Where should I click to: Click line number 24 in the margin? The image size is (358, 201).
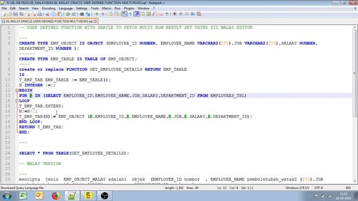pyautogui.click(x=7, y=153)
